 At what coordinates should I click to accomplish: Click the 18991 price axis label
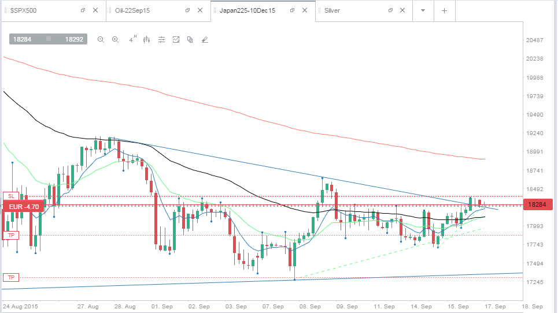coord(534,152)
